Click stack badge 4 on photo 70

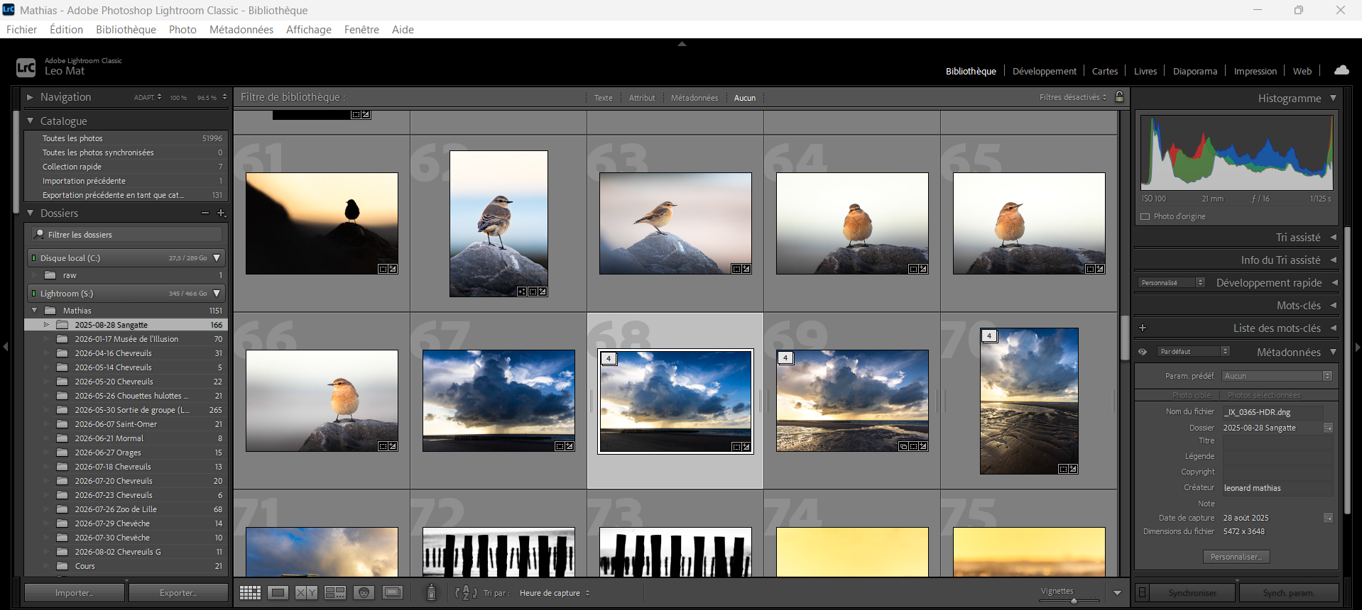point(990,335)
